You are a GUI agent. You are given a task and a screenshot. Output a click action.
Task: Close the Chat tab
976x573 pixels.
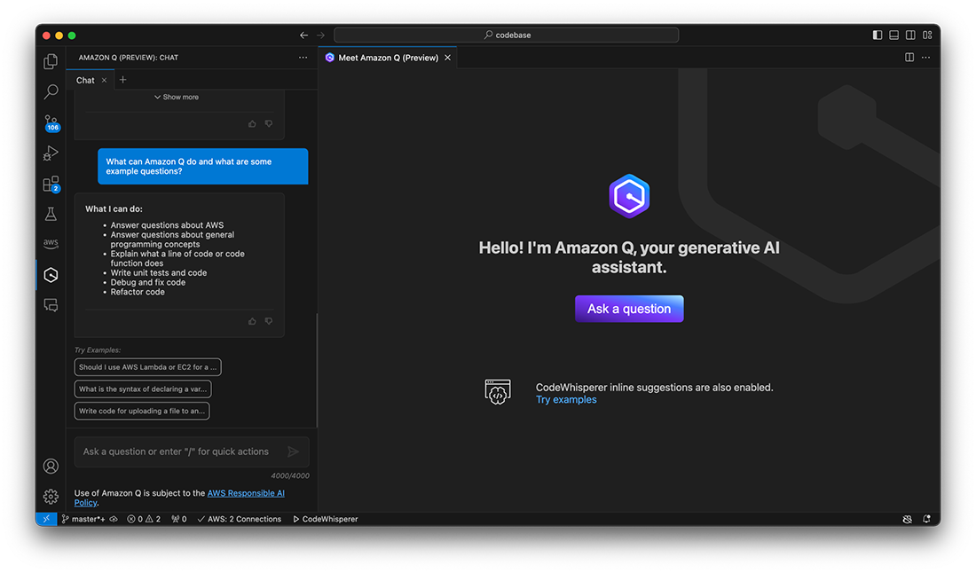[x=104, y=80]
